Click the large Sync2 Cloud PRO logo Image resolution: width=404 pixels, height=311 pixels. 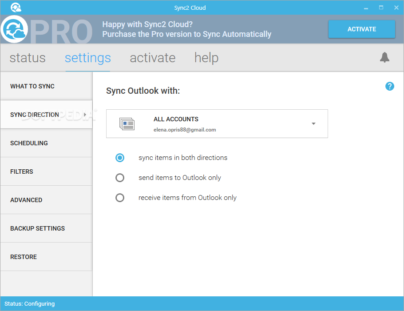tap(14, 29)
